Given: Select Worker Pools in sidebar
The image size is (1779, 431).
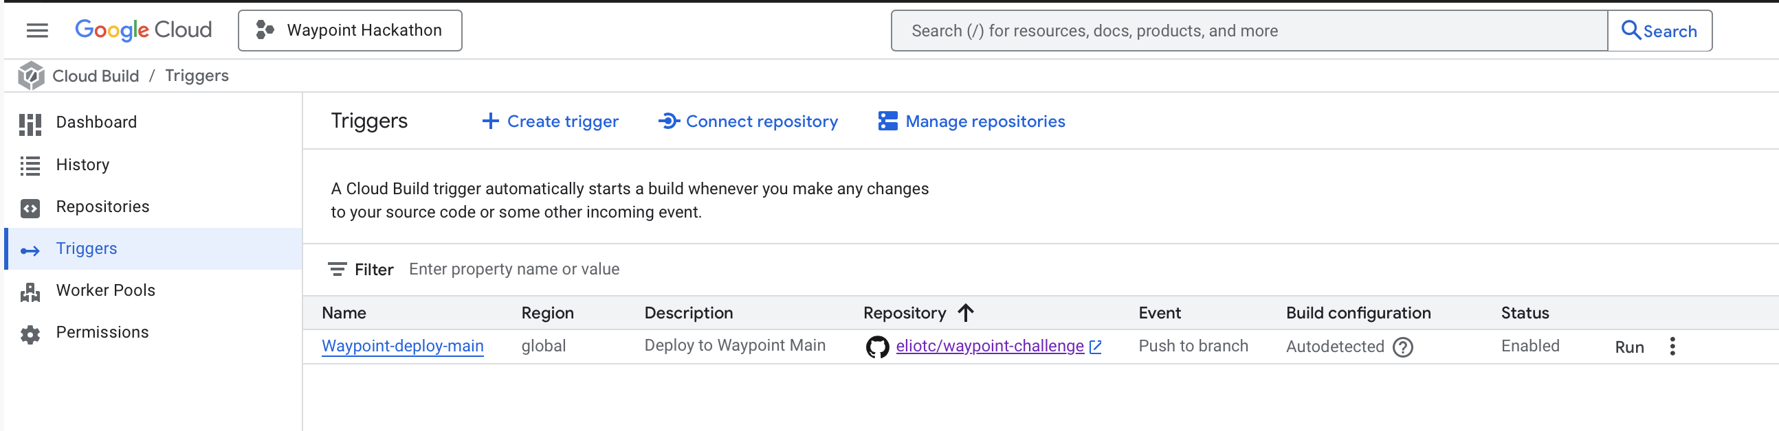Looking at the screenshot, I should coord(105,290).
